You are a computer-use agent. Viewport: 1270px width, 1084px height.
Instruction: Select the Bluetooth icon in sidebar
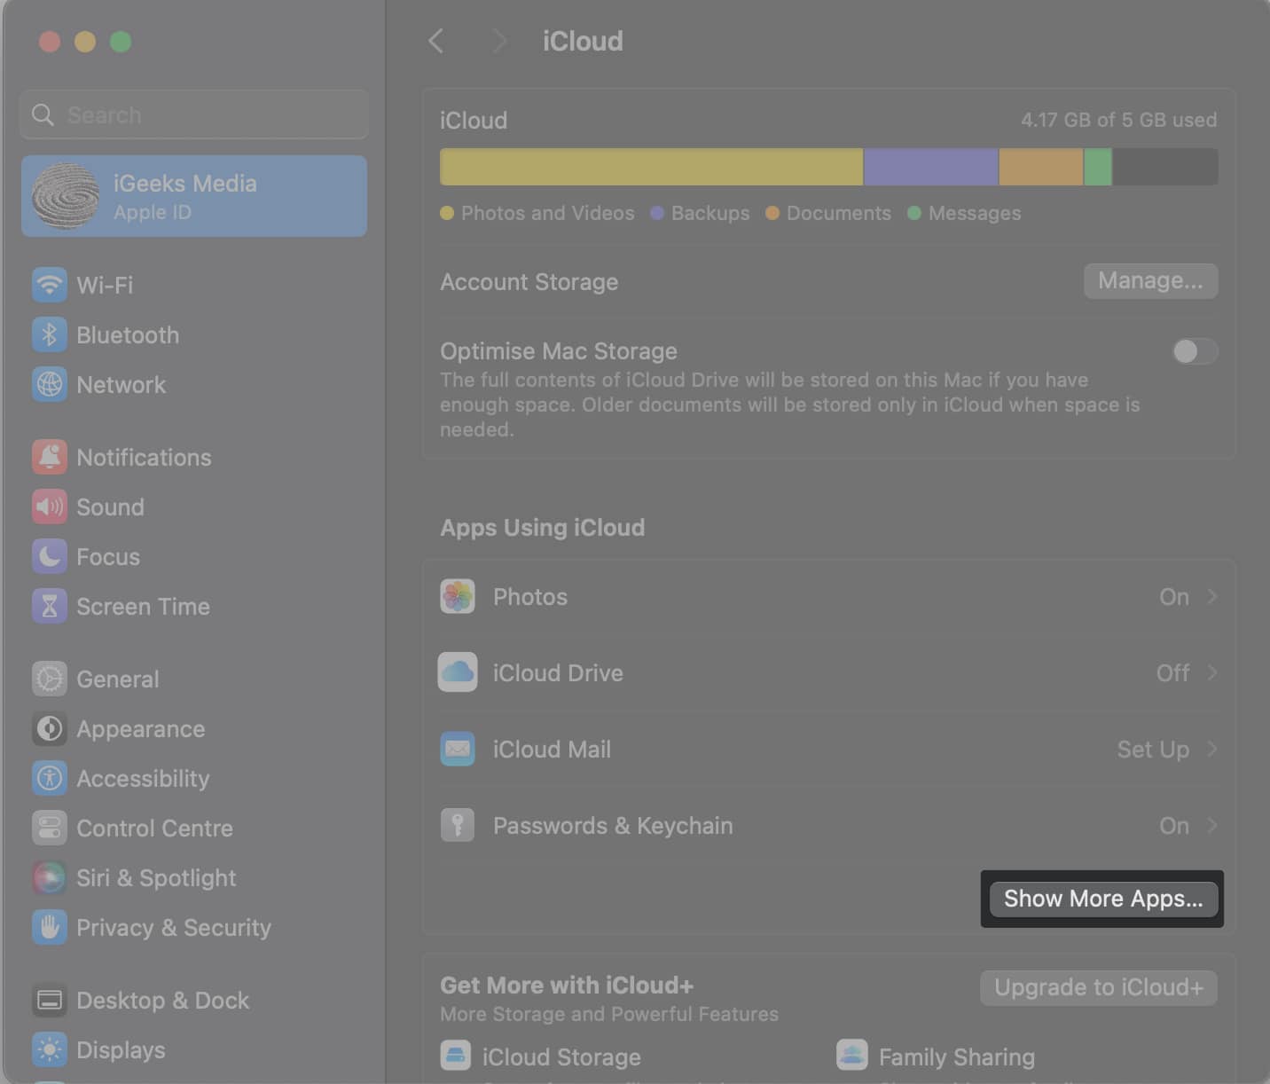tap(50, 334)
